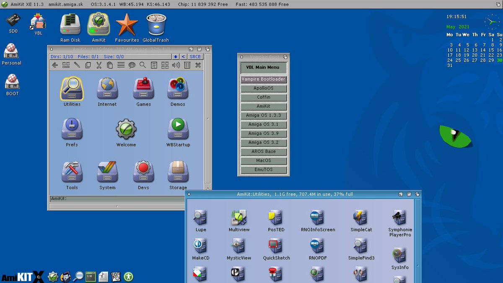
Task: Choose AROS Base boot option
Action: pos(264,151)
